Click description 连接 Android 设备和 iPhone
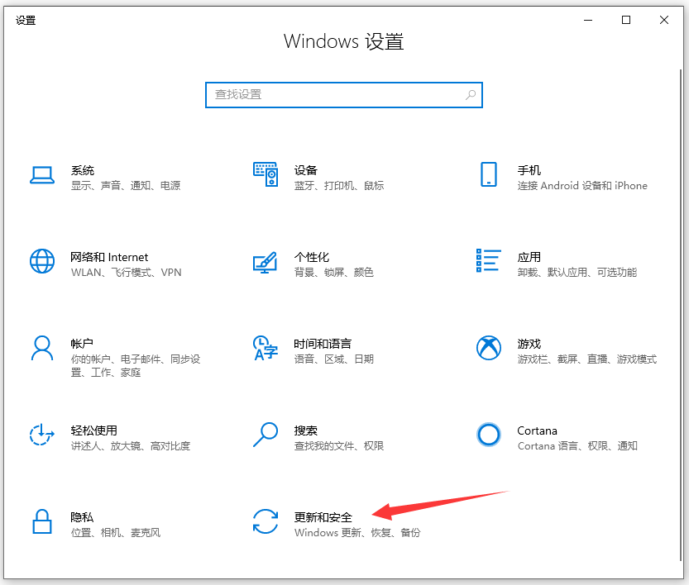 [x=582, y=186]
